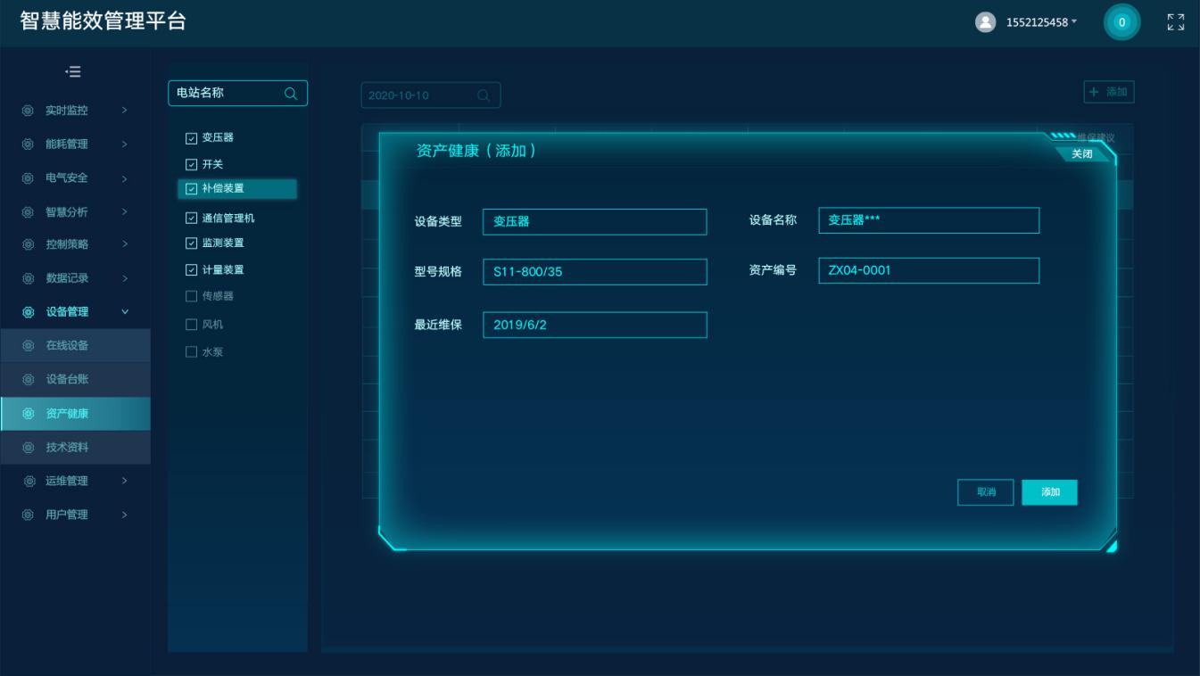Click the gear icon beside 智慧分析
Image resolution: width=1200 pixels, height=676 pixels.
click(x=28, y=212)
